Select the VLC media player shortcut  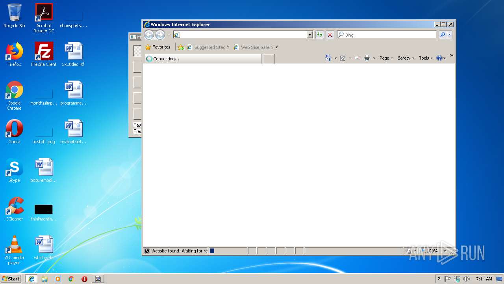(14, 250)
